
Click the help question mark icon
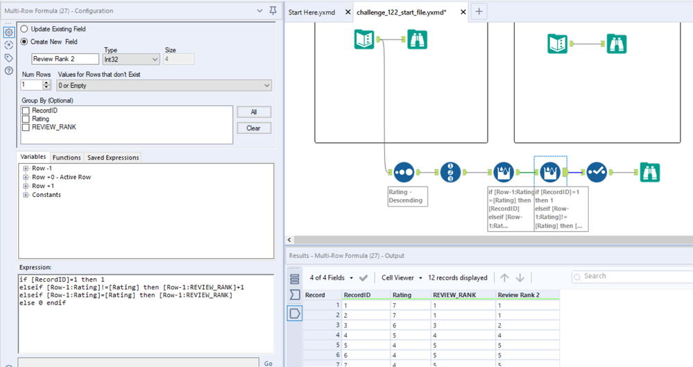coord(8,71)
